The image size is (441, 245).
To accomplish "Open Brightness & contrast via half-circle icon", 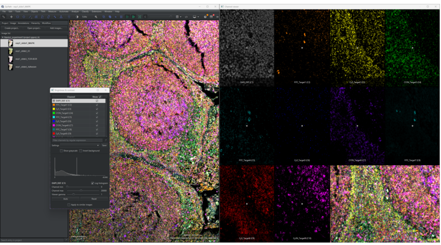I will pos(77,17).
